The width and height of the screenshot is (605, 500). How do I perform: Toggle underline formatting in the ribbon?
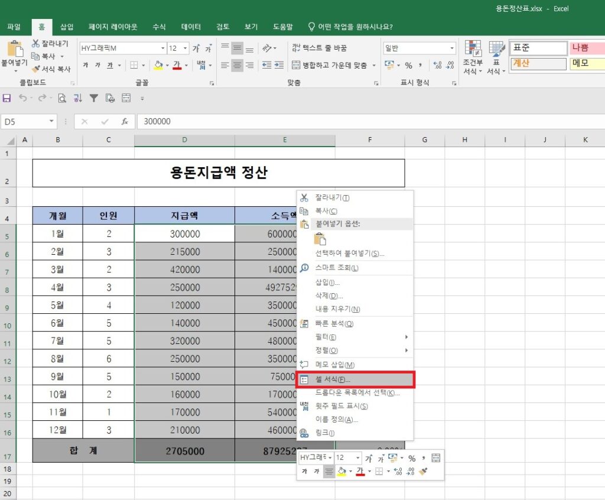(x=110, y=65)
